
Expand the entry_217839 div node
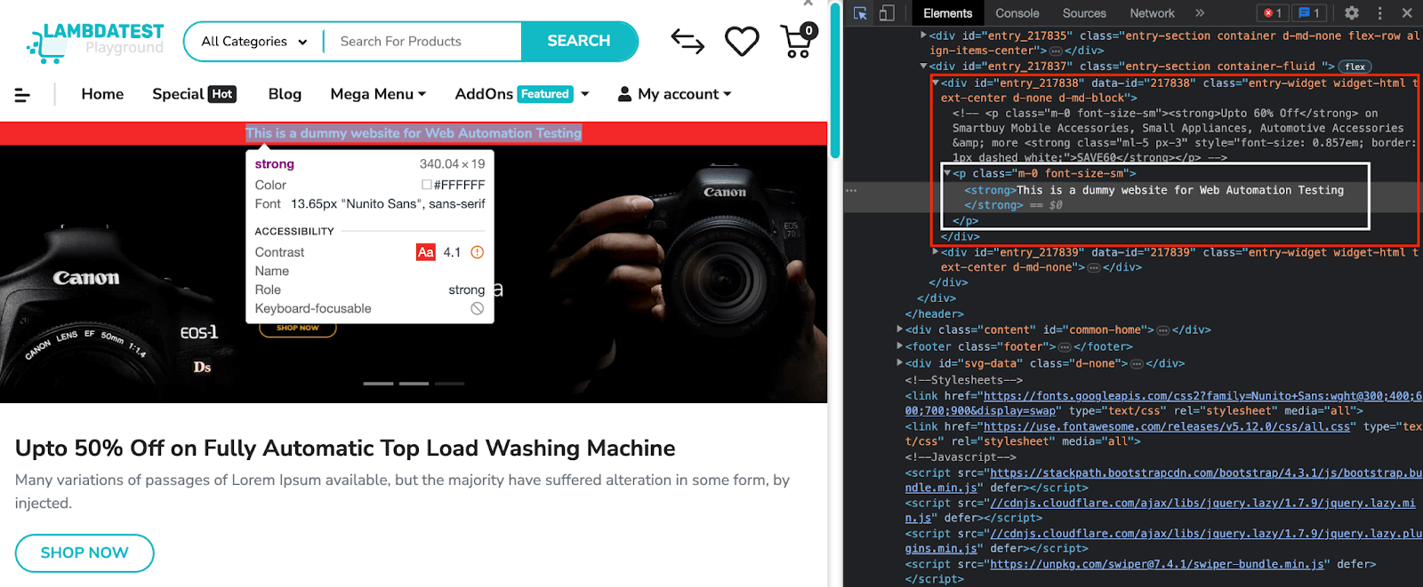936,252
